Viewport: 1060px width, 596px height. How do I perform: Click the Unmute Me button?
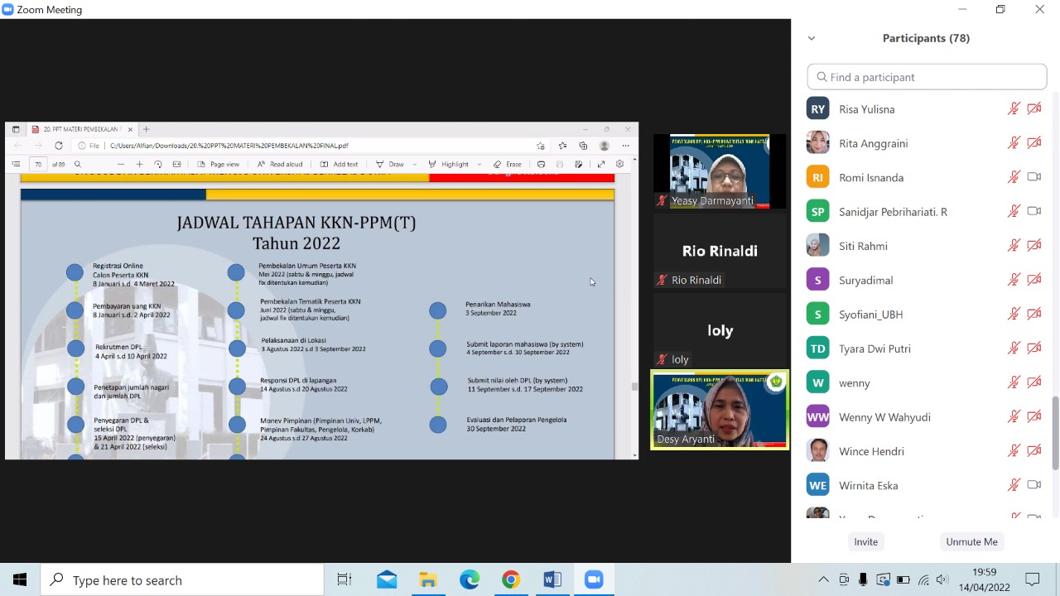pyautogui.click(x=971, y=541)
